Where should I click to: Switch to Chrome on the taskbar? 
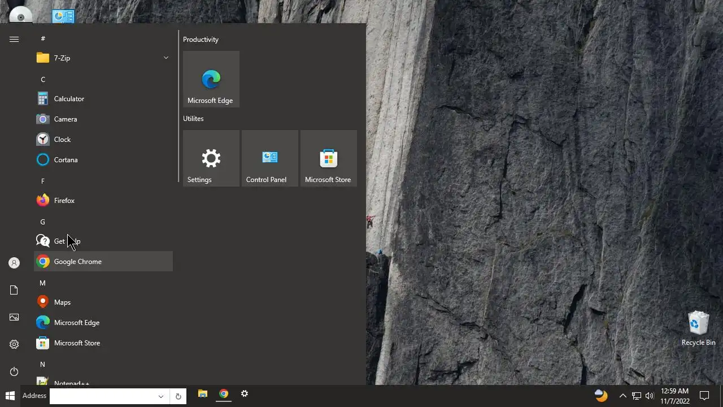pos(224,394)
